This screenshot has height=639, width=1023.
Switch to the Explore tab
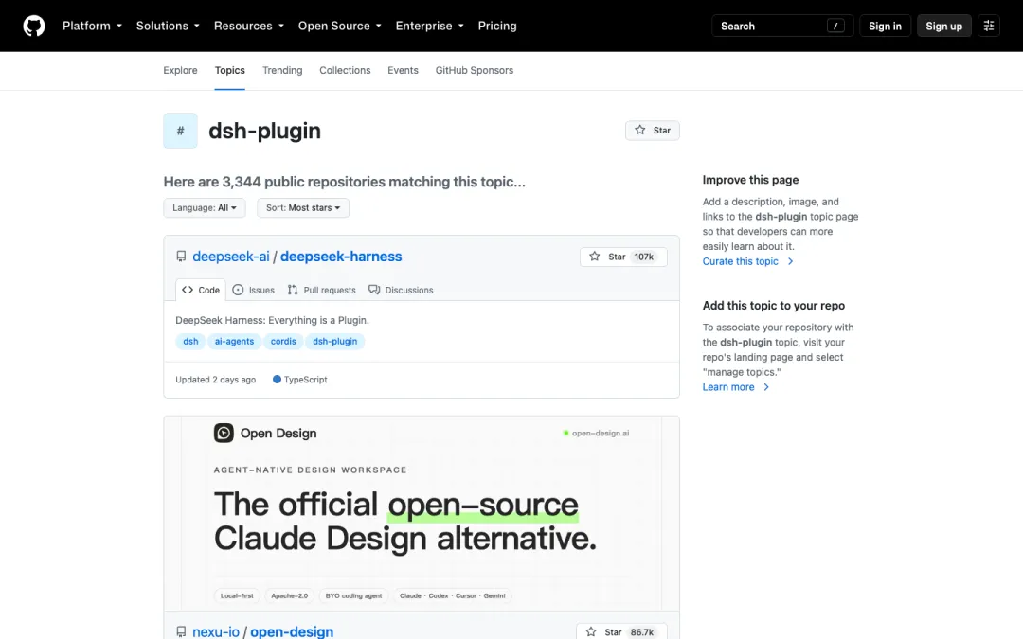(x=180, y=70)
